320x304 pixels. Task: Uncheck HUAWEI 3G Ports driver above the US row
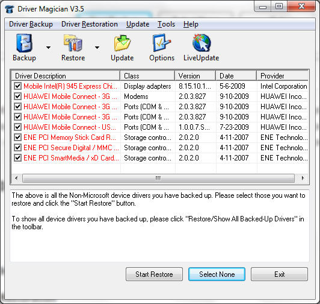pyautogui.click(x=18, y=116)
